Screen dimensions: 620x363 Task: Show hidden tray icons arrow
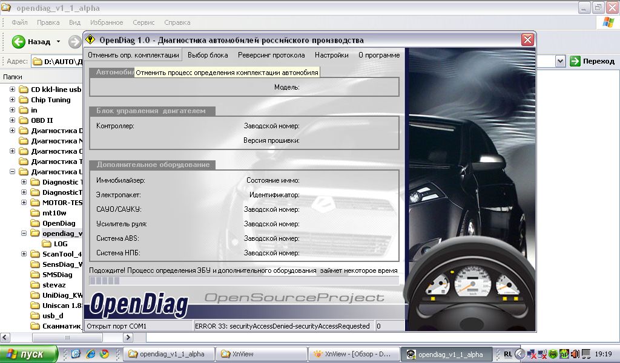tap(520, 354)
